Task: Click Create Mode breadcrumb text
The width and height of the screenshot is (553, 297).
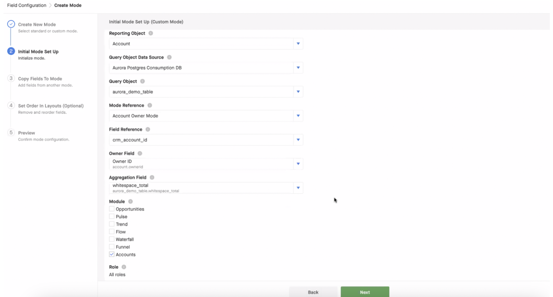Action: tap(68, 5)
